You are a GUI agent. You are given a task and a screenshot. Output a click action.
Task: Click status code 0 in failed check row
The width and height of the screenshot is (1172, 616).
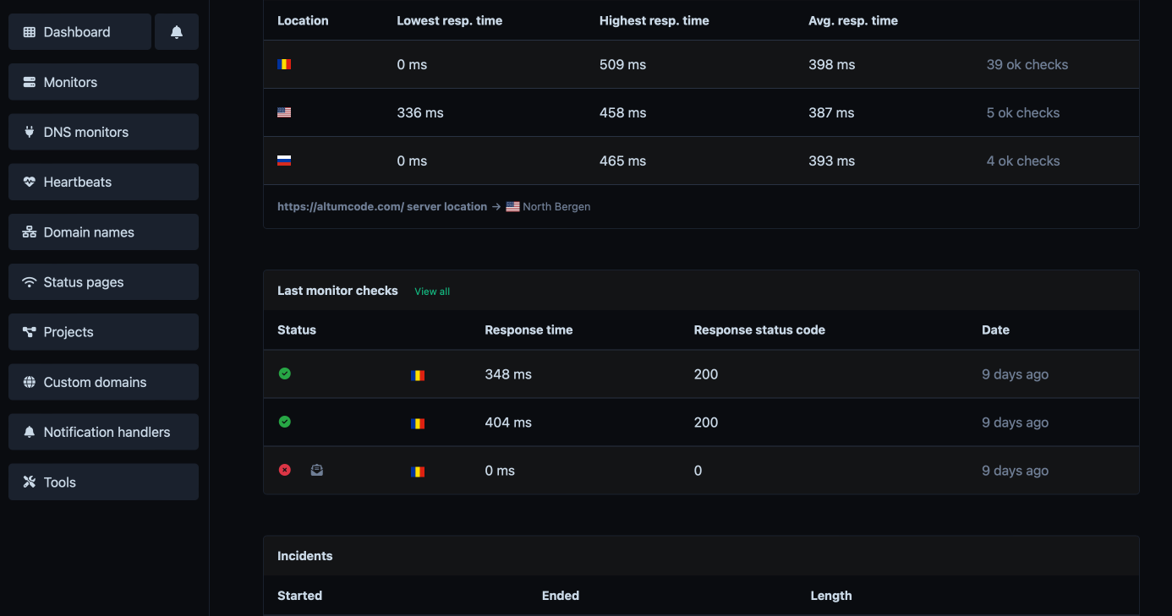(698, 471)
